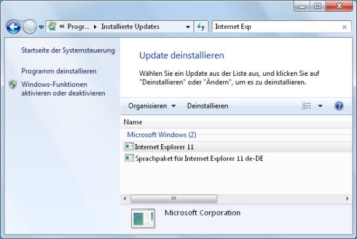Maximize the window
The height and width of the screenshot is (239, 357).
[318, 6]
